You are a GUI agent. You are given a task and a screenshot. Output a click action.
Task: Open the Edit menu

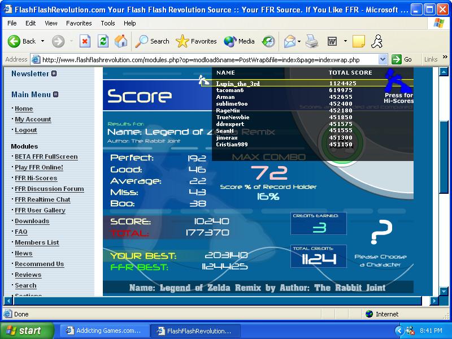(x=31, y=23)
